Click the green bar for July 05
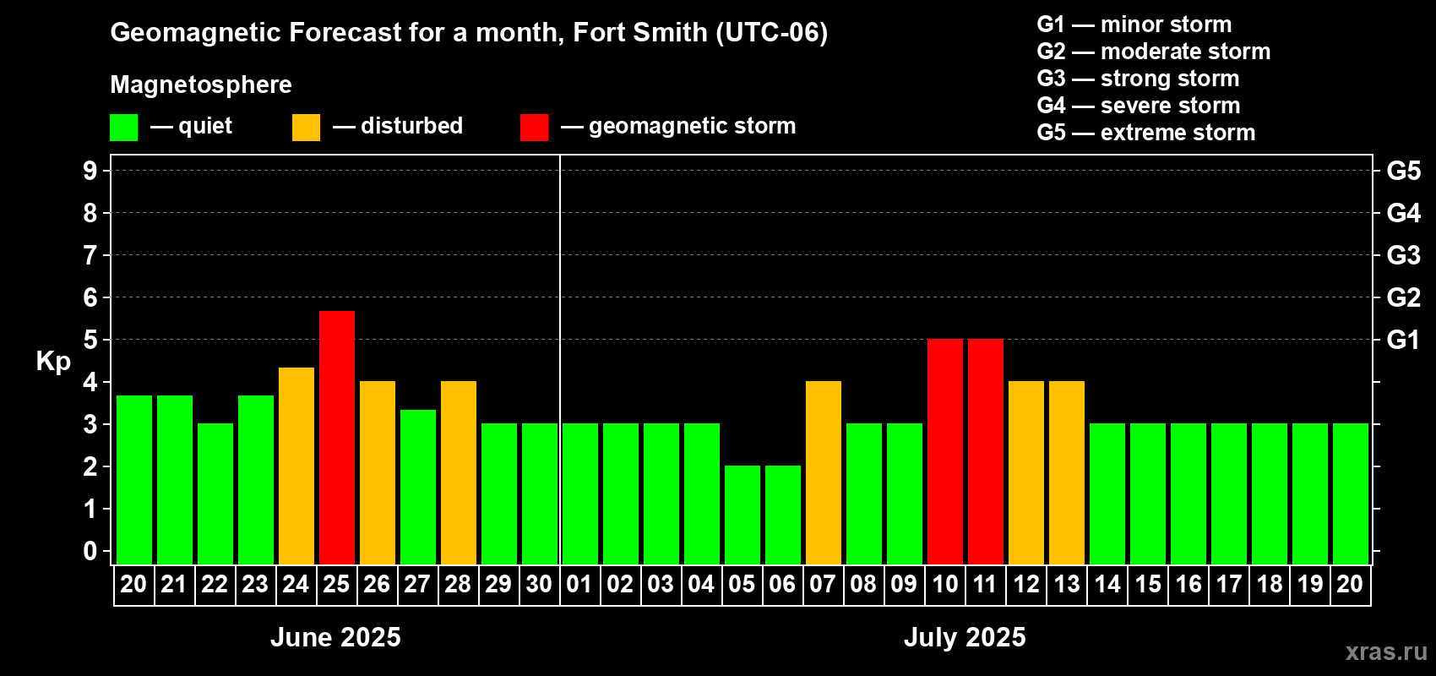1436x676 pixels. [x=742, y=515]
